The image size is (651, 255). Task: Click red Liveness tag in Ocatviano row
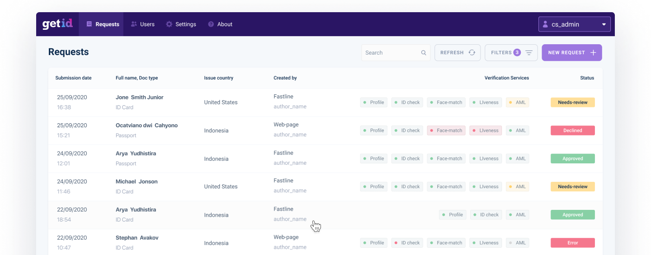click(x=486, y=130)
